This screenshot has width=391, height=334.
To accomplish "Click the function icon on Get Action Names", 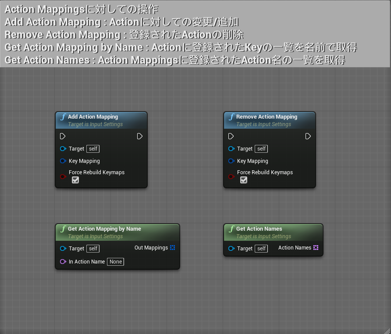I will [231, 229].
